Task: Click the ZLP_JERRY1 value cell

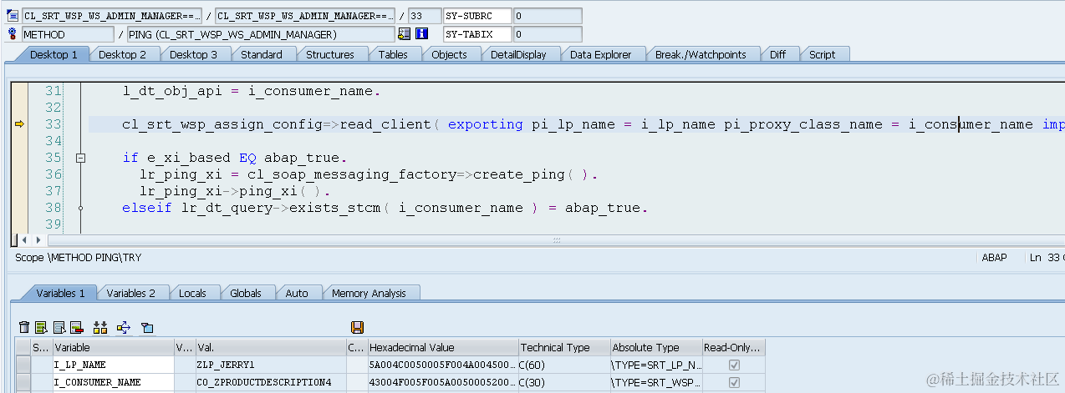Action: [271, 365]
